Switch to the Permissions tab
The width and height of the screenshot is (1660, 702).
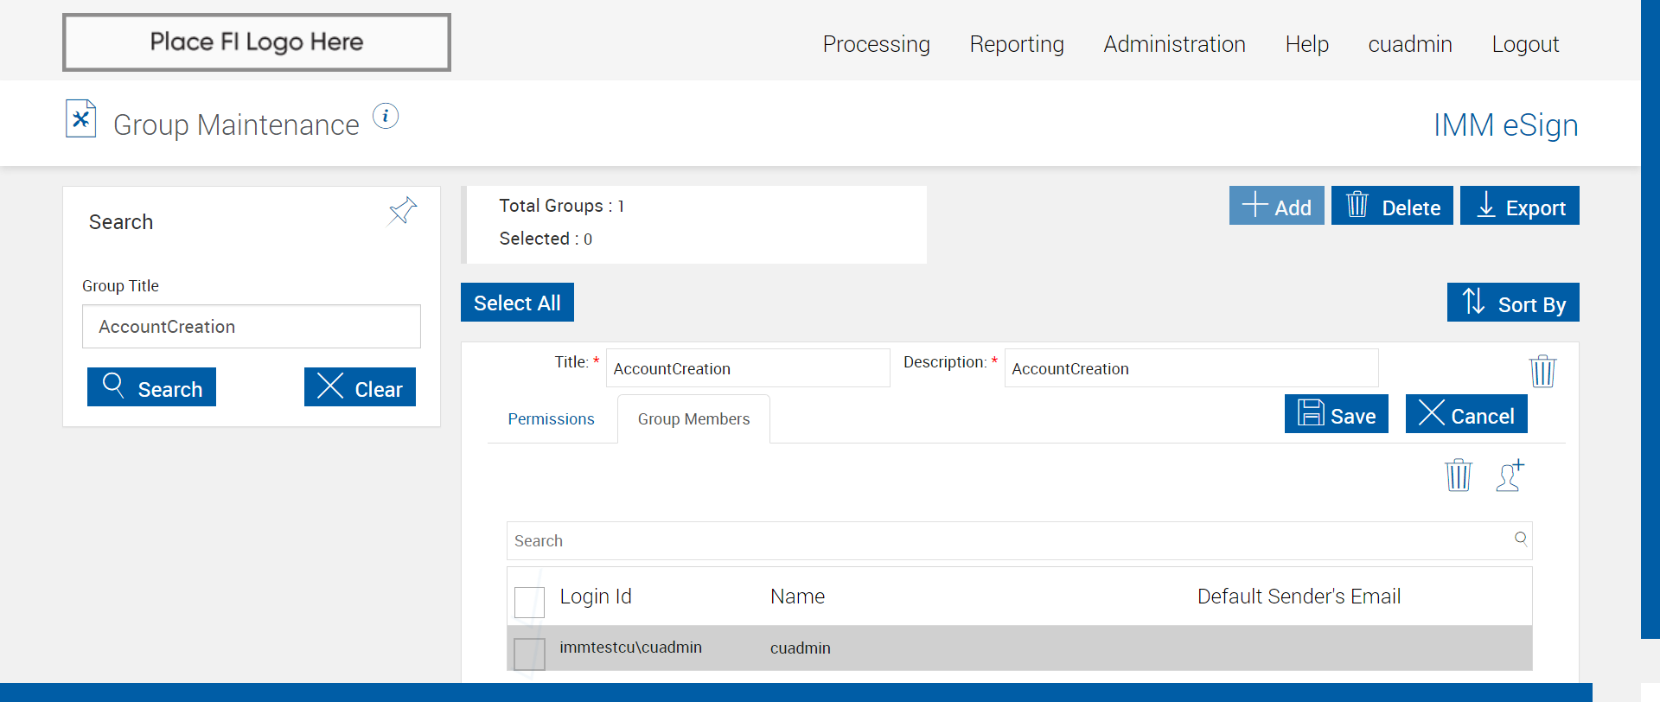click(x=551, y=419)
